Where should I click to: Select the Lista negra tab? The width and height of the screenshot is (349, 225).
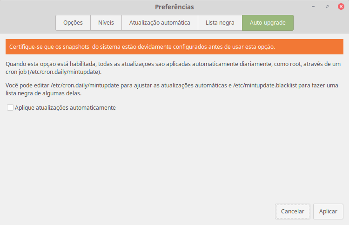220,23
